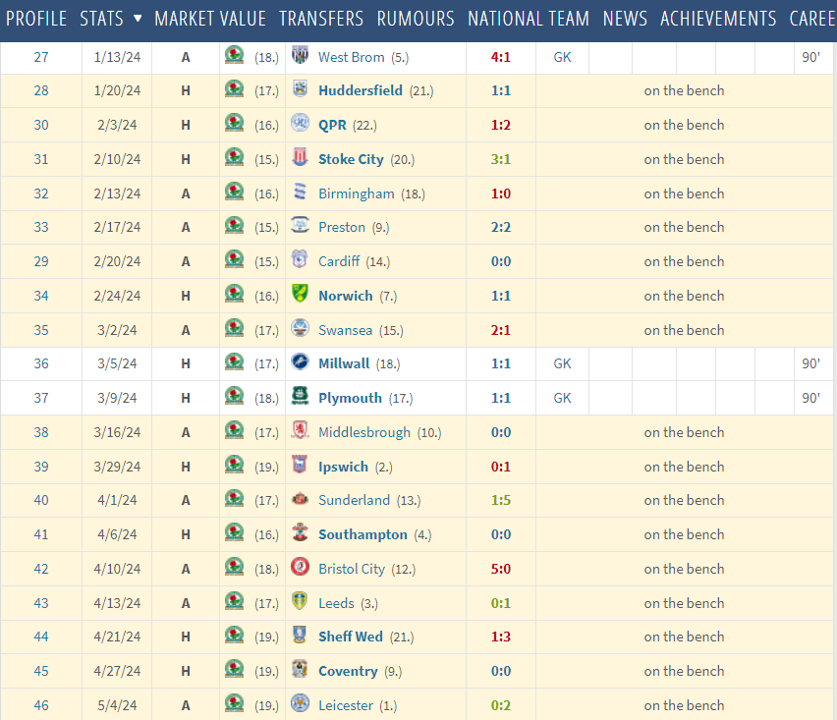
Task: Click the Leeds club crest icon
Action: (300, 601)
